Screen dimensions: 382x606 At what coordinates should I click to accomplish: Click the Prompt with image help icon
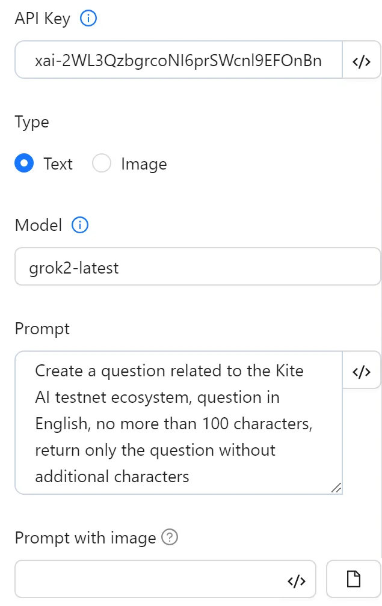170,537
